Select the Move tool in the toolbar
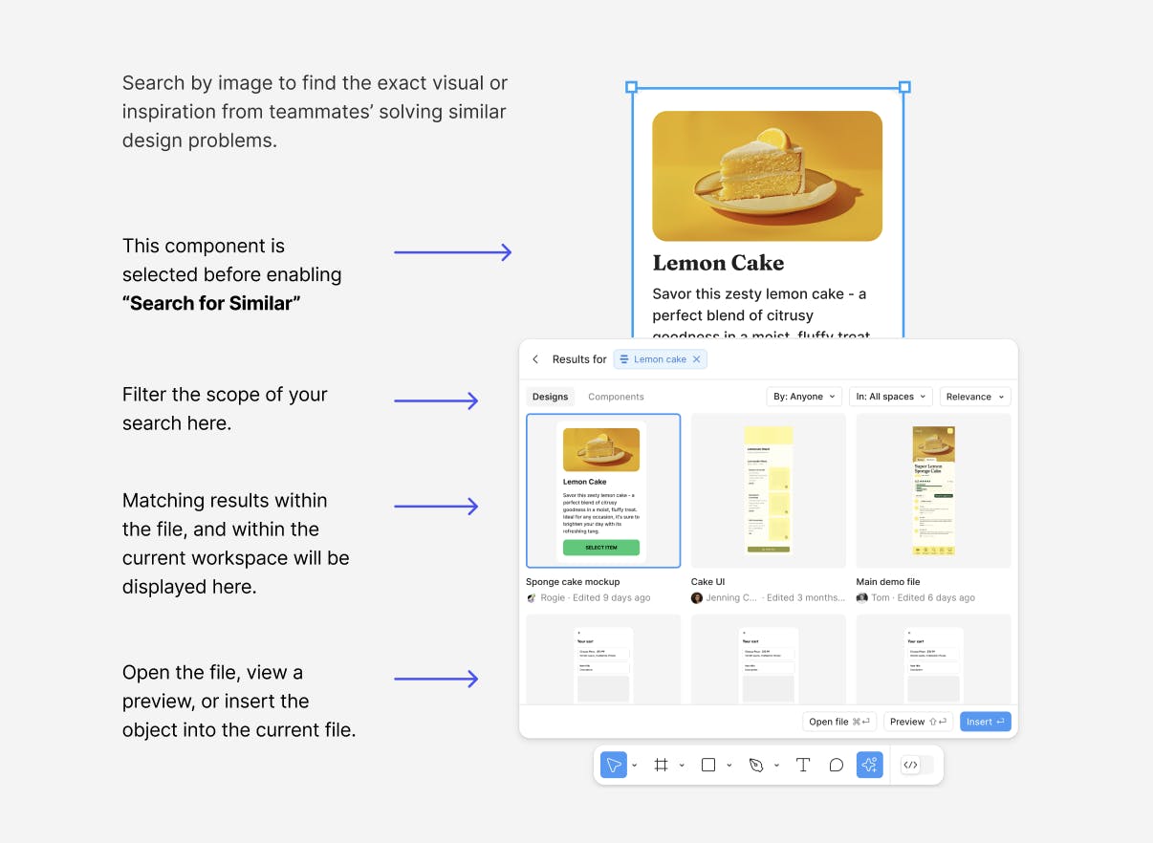The image size is (1153, 843). [x=614, y=765]
